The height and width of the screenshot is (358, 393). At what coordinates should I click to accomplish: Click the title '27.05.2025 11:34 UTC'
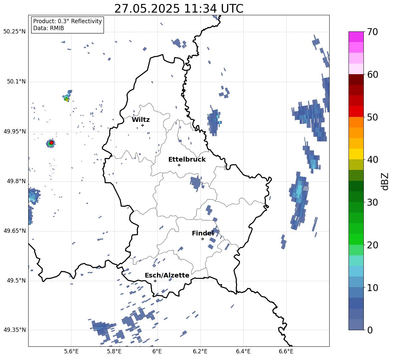179,9
